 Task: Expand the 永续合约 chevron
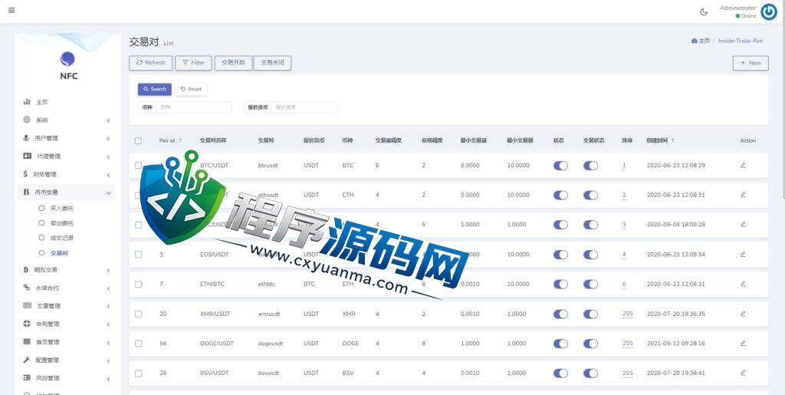(108, 289)
